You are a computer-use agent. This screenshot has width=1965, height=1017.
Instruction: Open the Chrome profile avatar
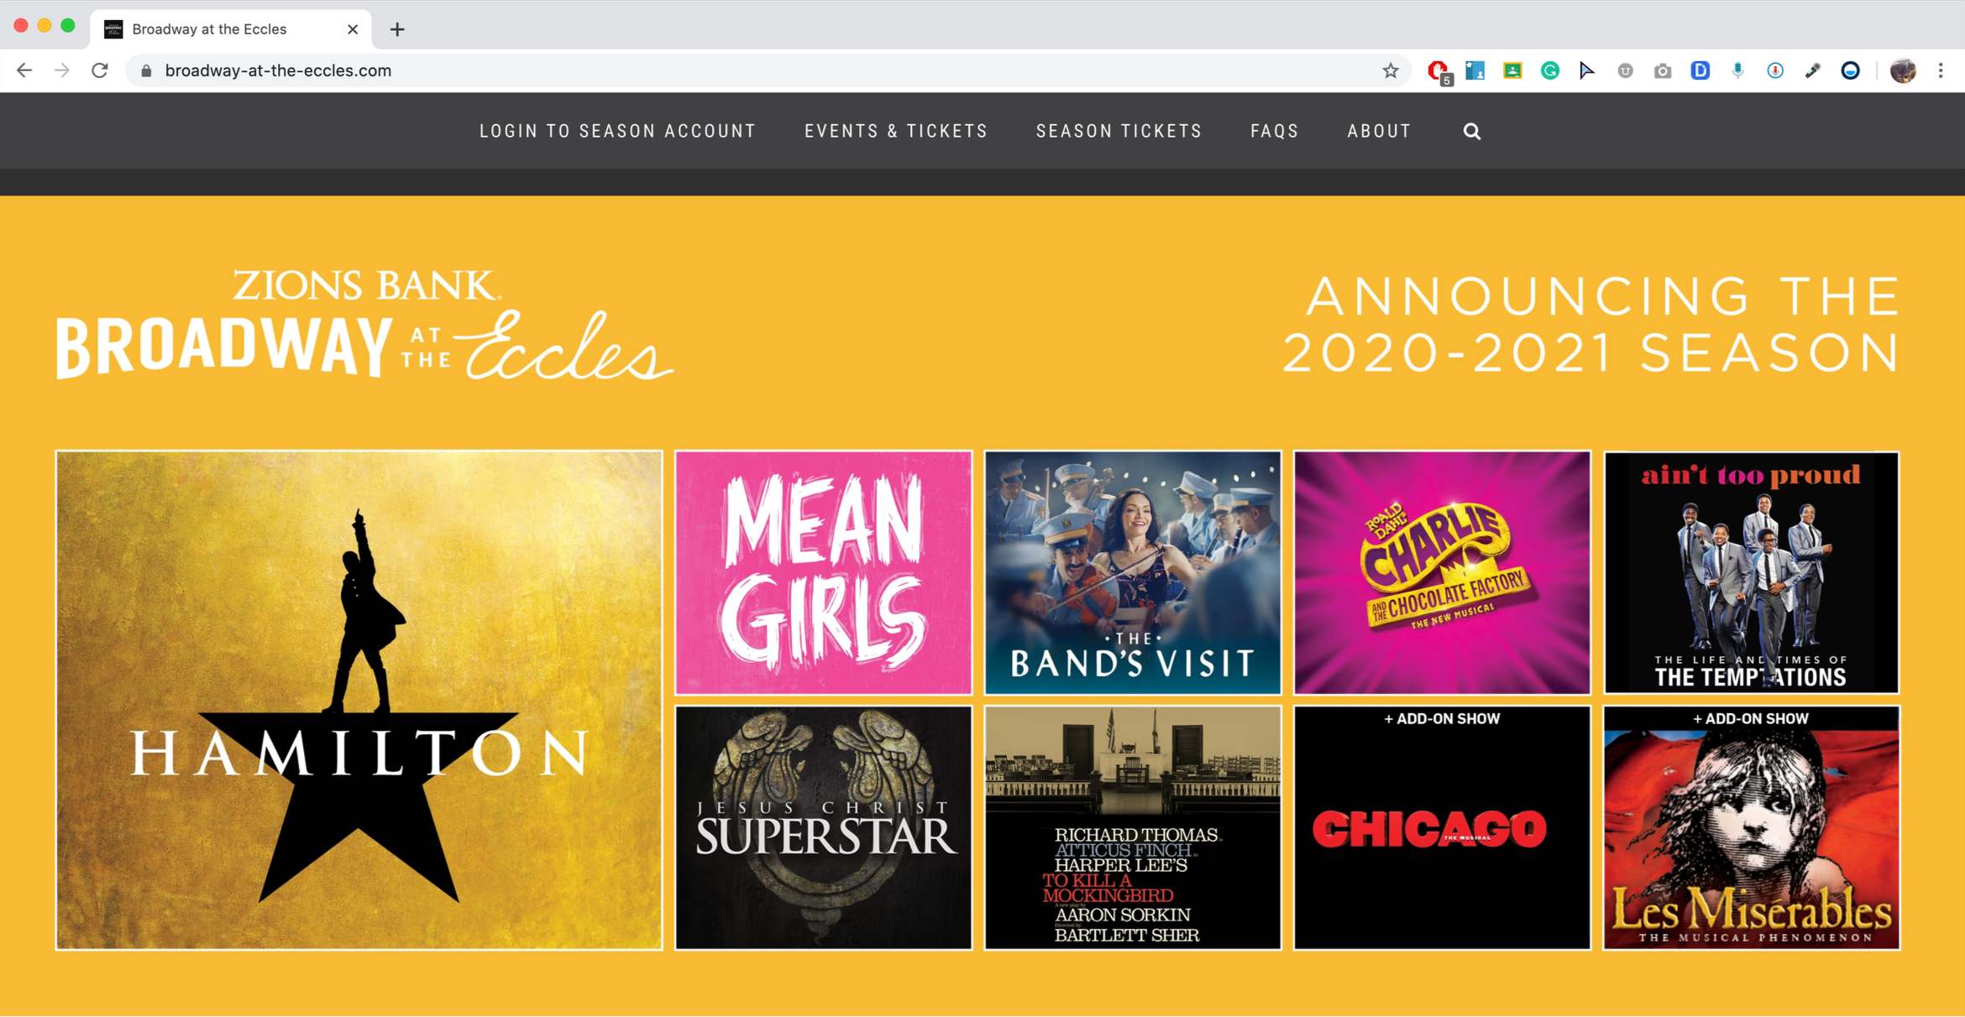[1903, 70]
